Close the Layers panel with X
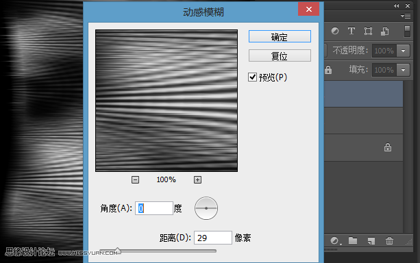 [x=408, y=5]
